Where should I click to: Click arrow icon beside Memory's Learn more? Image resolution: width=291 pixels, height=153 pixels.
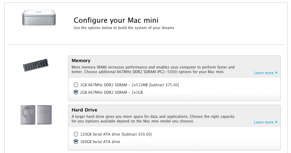276,73
